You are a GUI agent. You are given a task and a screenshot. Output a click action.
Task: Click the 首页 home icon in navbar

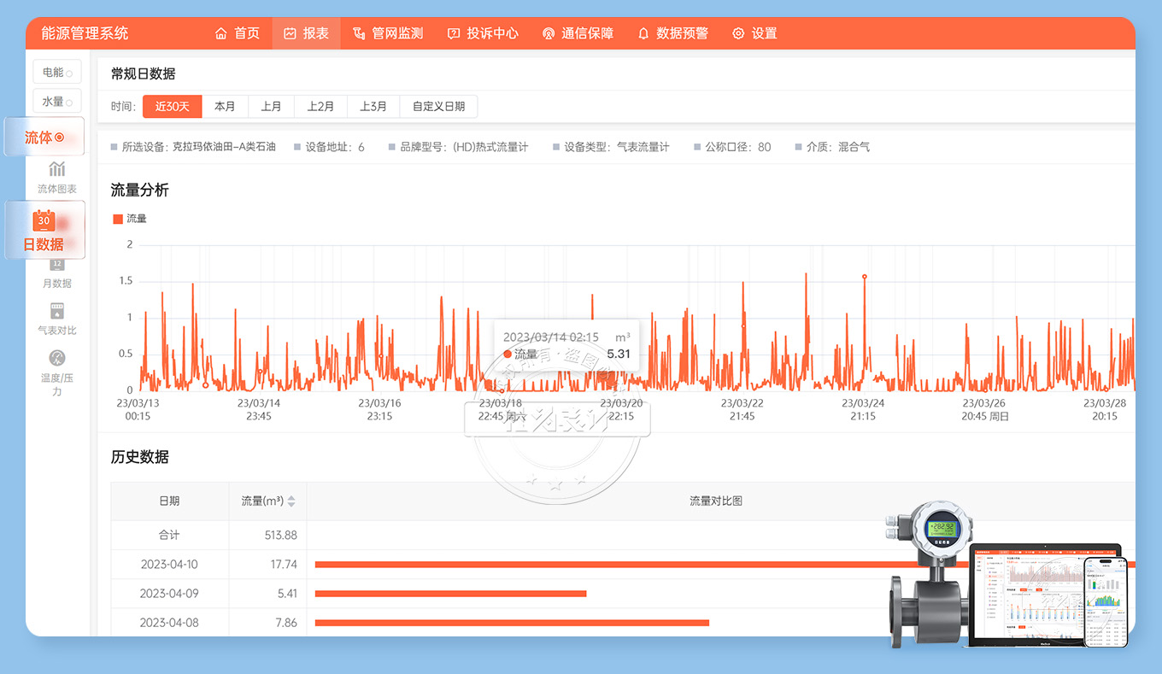[221, 33]
